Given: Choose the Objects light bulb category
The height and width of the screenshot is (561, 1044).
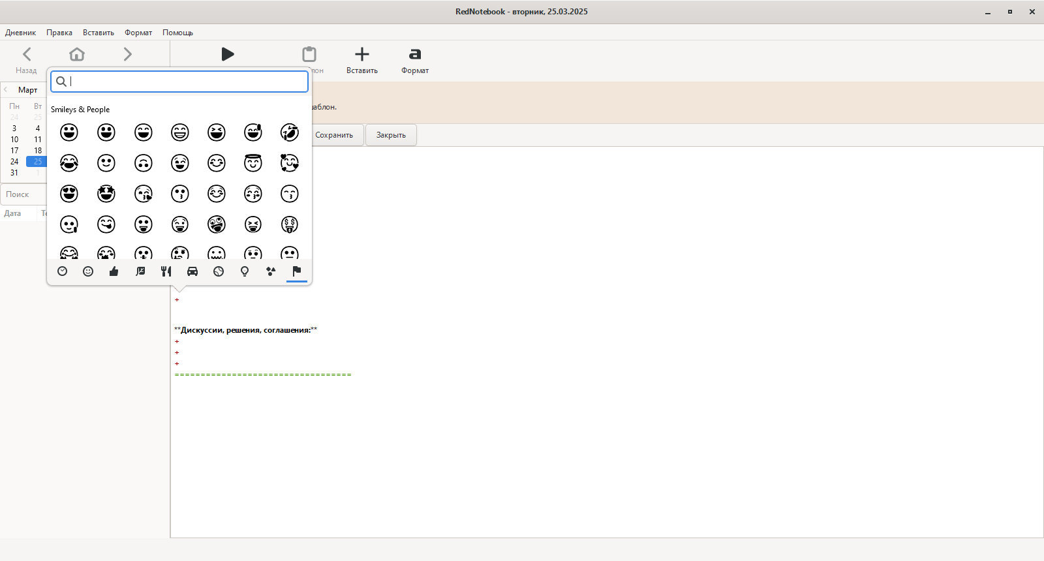Looking at the screenshot, I should tap(245, 271).
